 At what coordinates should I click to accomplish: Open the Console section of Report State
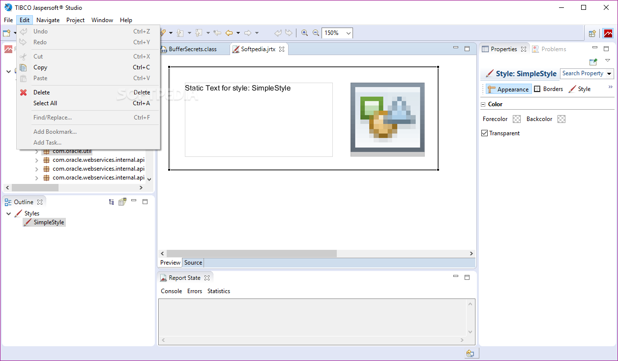[x=172, y=291]
